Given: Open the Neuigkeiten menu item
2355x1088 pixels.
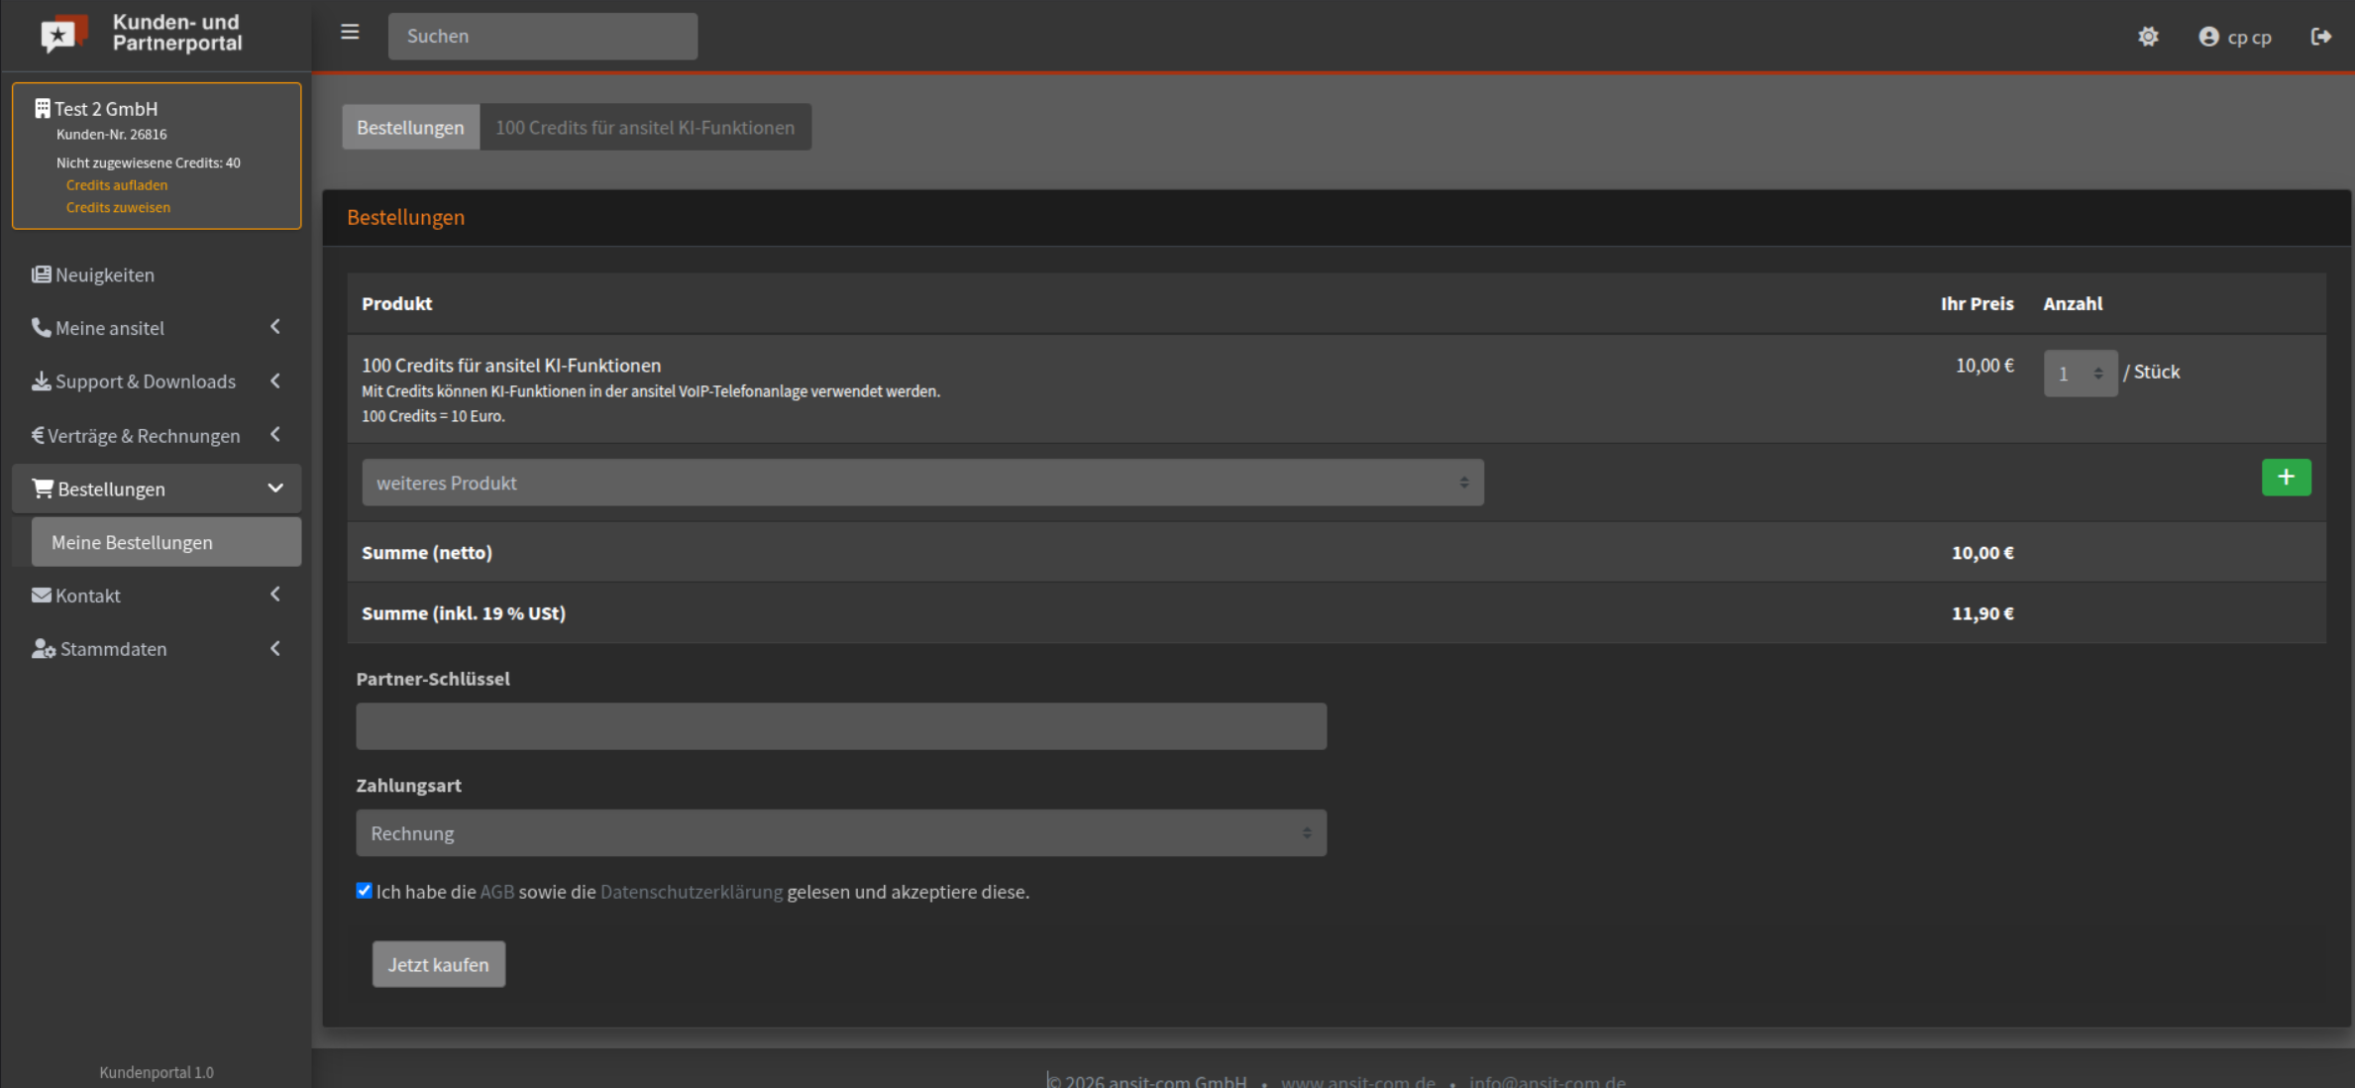Looking at the screenshot, I should 157,274.
